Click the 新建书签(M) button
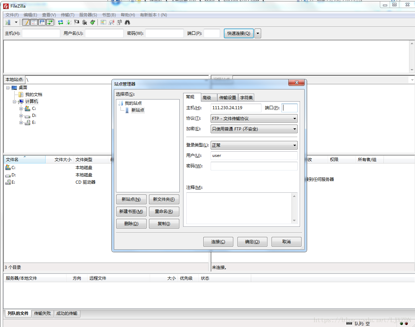Image resolution: width=415 pixels, height=327 pixels. pos(131,212)
